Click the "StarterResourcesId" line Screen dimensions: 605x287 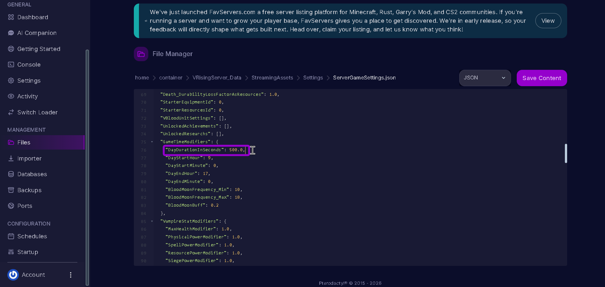(192, 110)
